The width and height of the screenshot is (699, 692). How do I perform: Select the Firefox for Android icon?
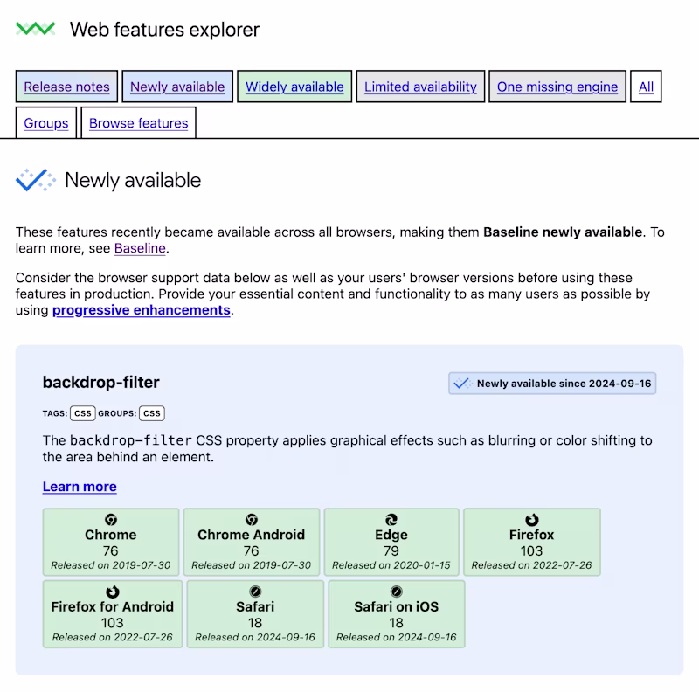tap(112, 591)
